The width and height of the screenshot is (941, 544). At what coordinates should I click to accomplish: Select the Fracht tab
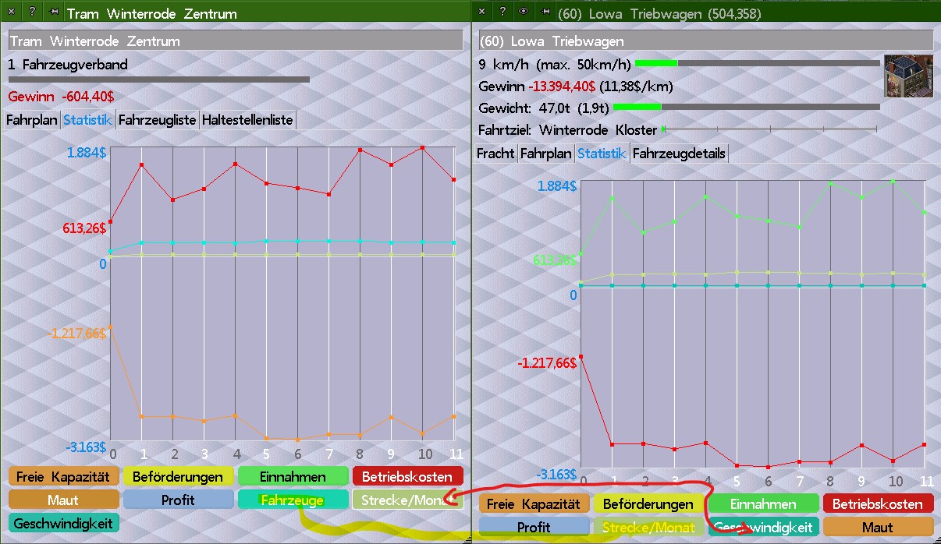pyautogui.click(x=495, y=154)
